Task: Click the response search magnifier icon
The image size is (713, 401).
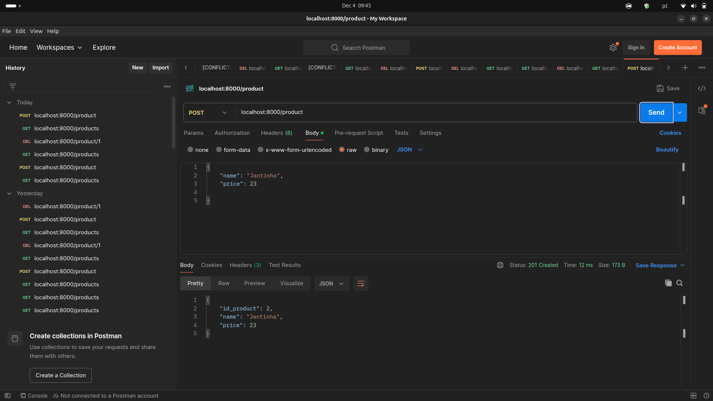Action: coord(680,283)
